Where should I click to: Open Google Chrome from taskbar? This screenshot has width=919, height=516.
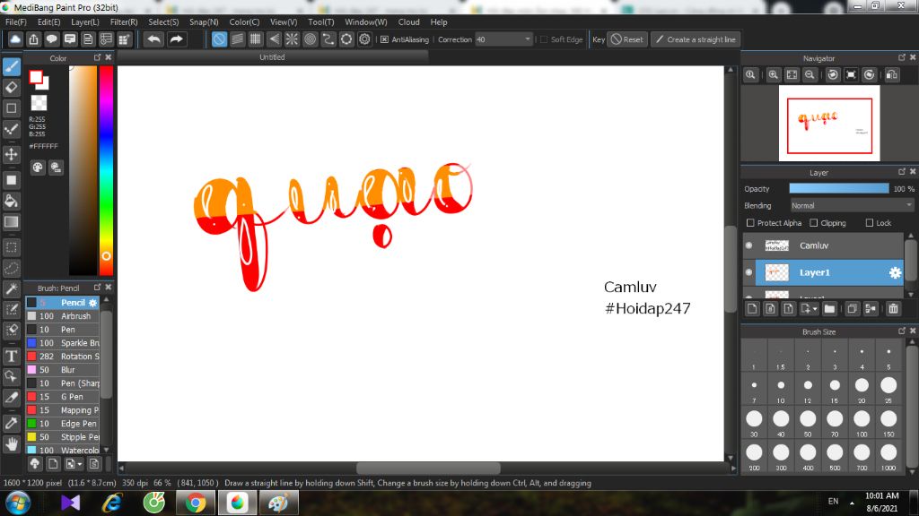[x=196, y=503]
